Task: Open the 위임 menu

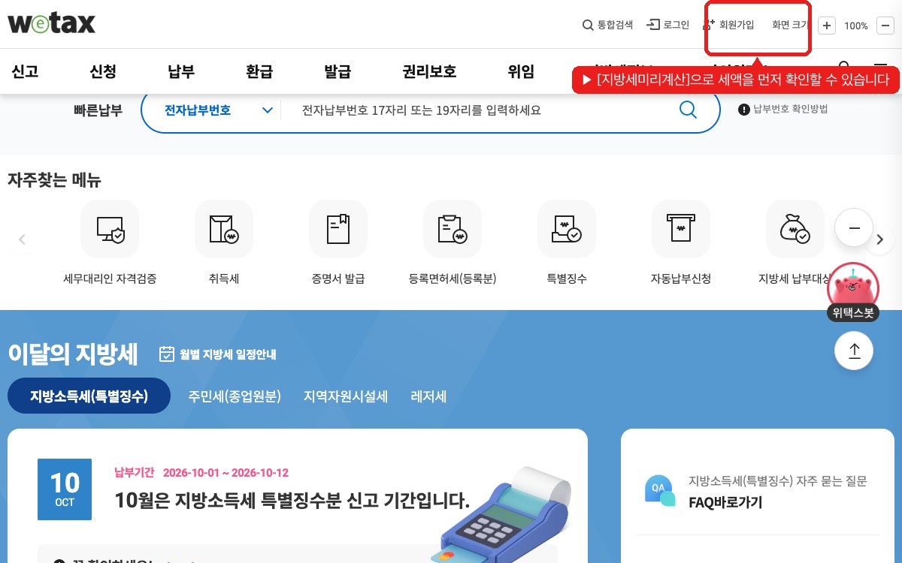Action: pos(521,72)
